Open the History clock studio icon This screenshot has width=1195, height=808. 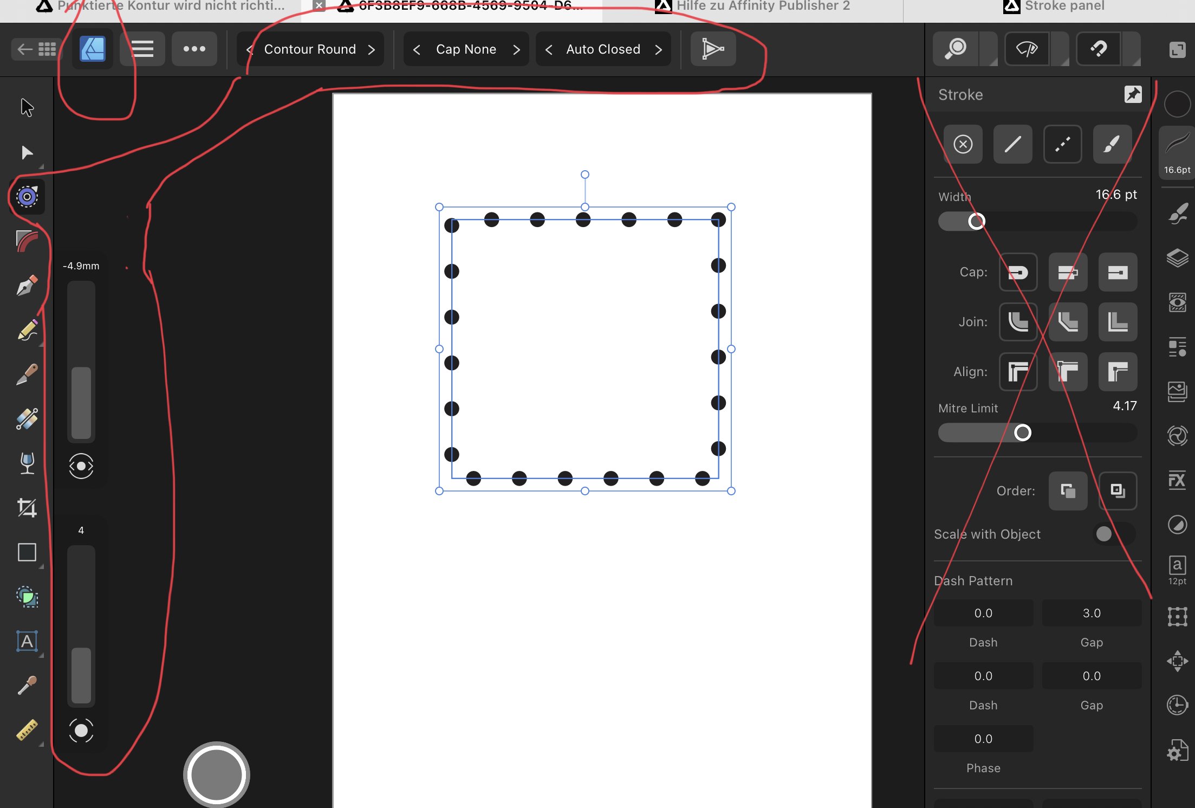(1177, 705)
